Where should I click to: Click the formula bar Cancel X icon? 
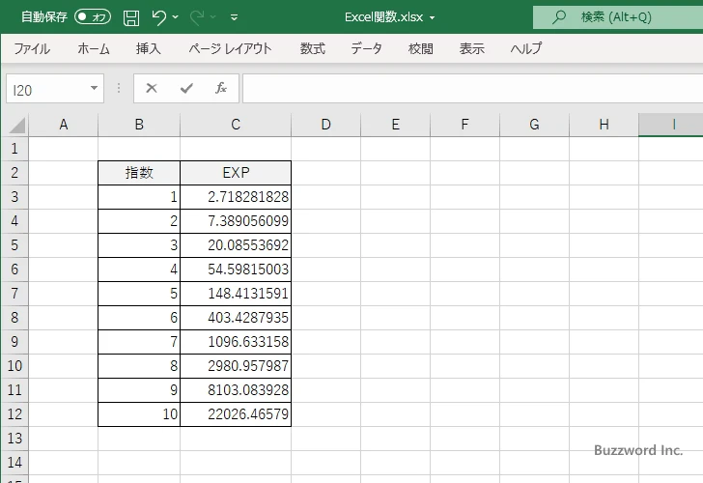152,89
